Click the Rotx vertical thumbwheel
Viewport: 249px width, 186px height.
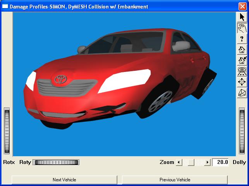point(7,131)
